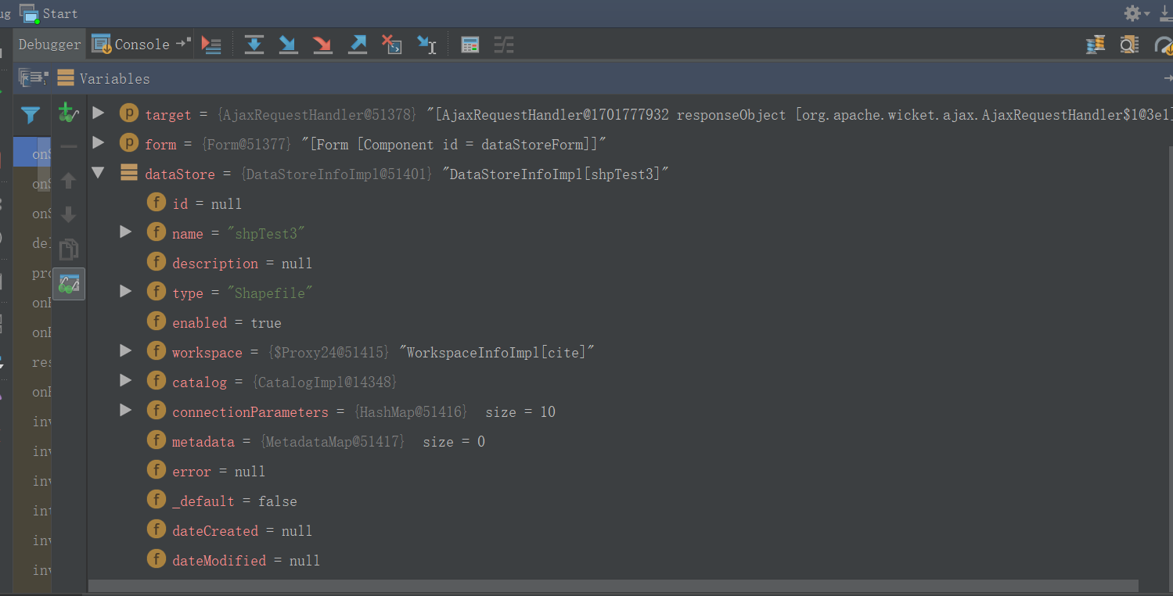Expand the workspace field node
This screenshot has height=596, width=1173.
coord(125,351)
